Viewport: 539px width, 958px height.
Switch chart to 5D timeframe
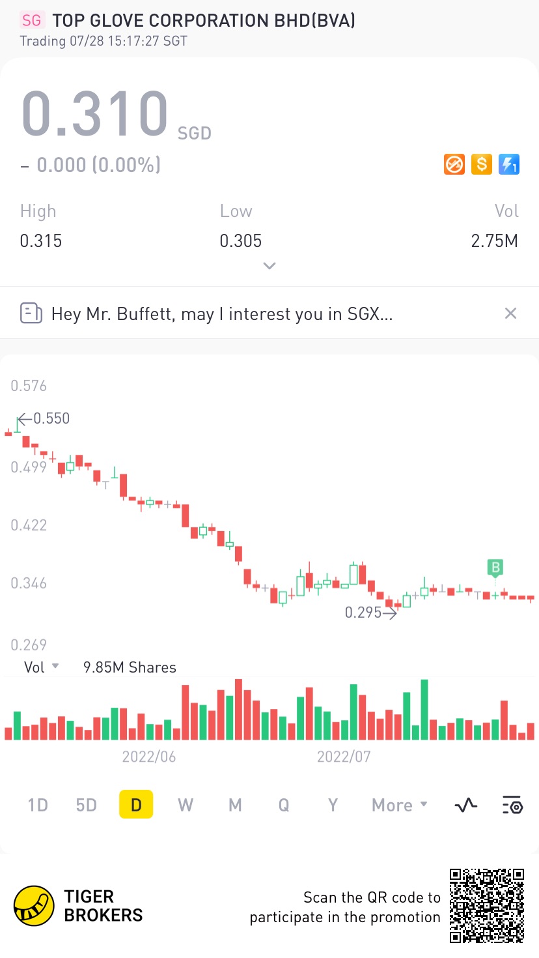click(x=86, y=806)
